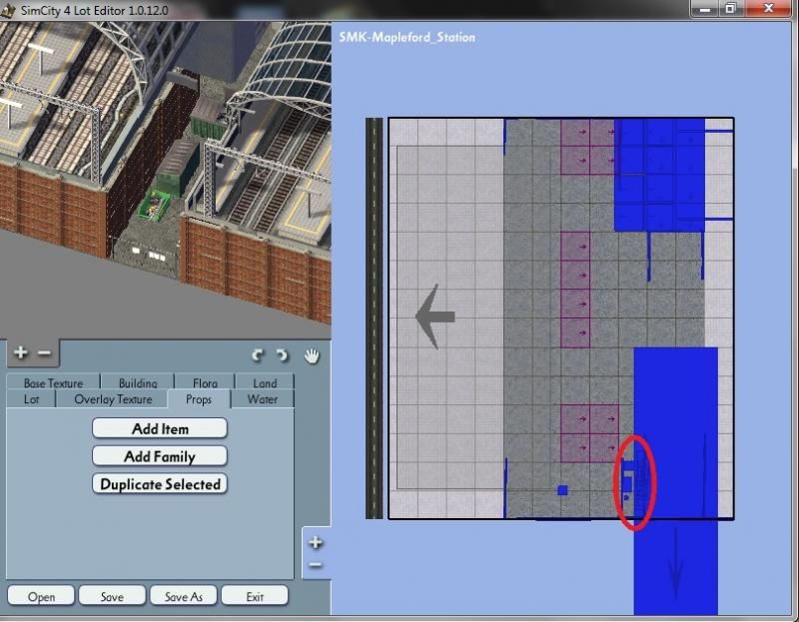799x622 pixels.
Task: Select the large gray lot direction arrow
Action: pyautogui.click(x=435, y=316)
